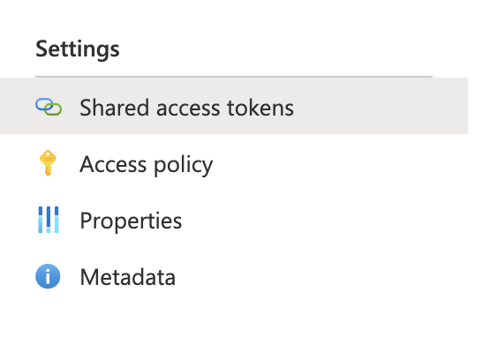Select the highlighted Shared access tokens row

pyautogui.click(x=234, y=106)
